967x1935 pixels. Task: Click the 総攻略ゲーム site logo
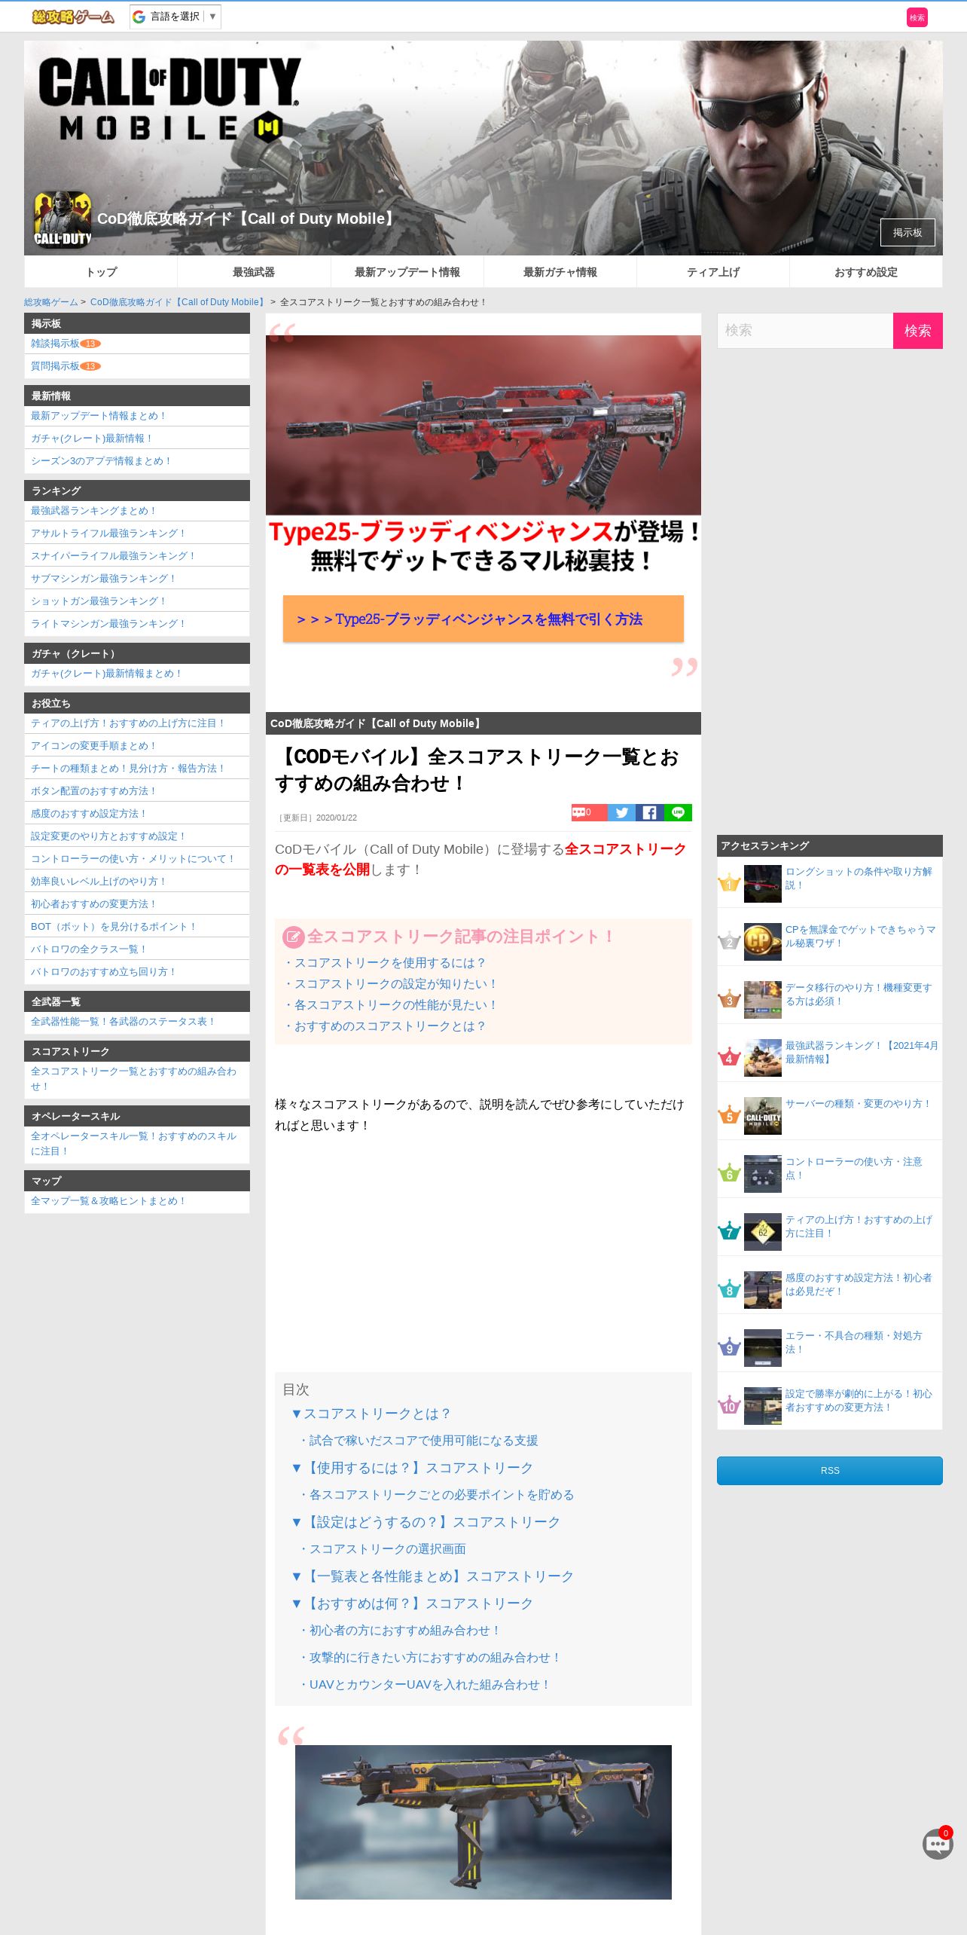point(73,17)
